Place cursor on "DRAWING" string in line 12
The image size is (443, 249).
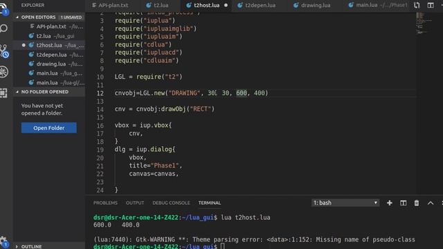[x=184, y=93]
